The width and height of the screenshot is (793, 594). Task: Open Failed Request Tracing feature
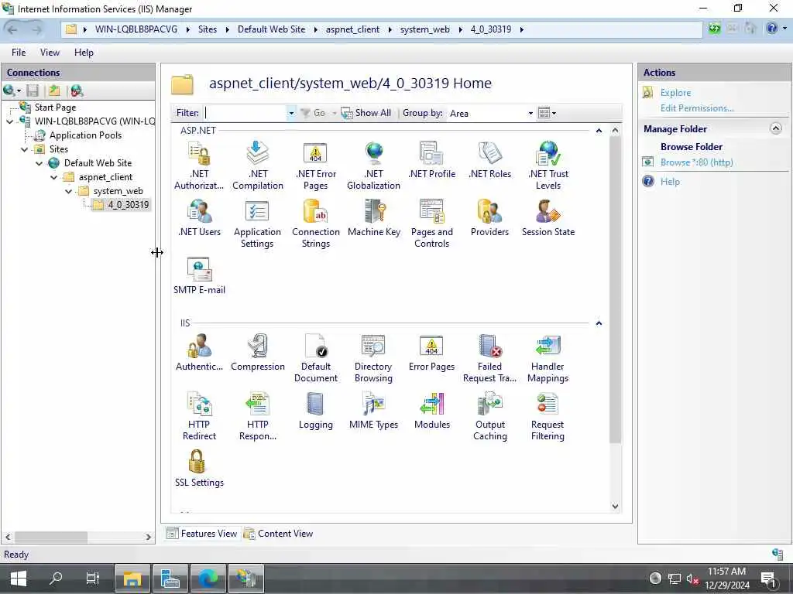click(489, 359)
